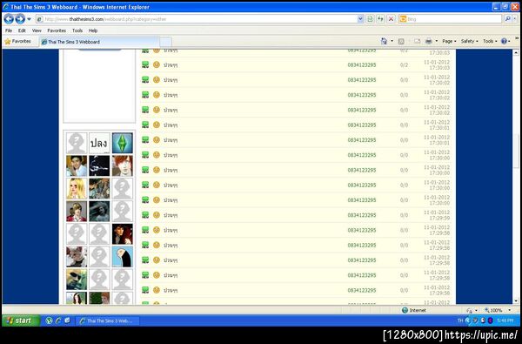This screenshot has width=522, height=344.
Task: Open the Tools menu in menu bar
Action: pos(77,30)
